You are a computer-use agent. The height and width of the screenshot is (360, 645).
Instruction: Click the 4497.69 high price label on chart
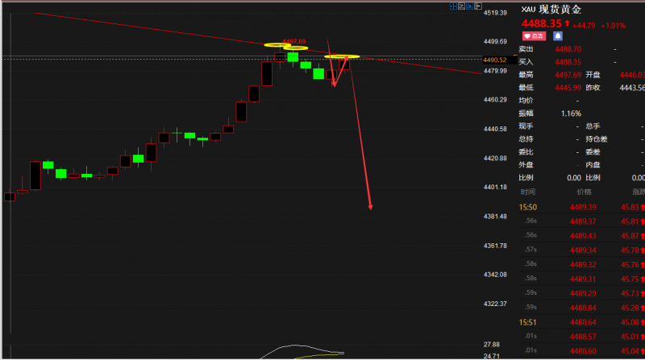coord(293,41)
